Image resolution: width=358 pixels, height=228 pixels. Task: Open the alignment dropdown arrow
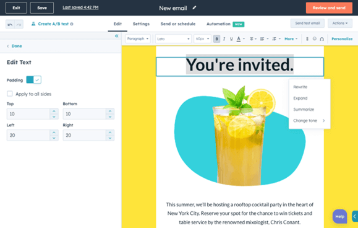(x=256, y=39)
